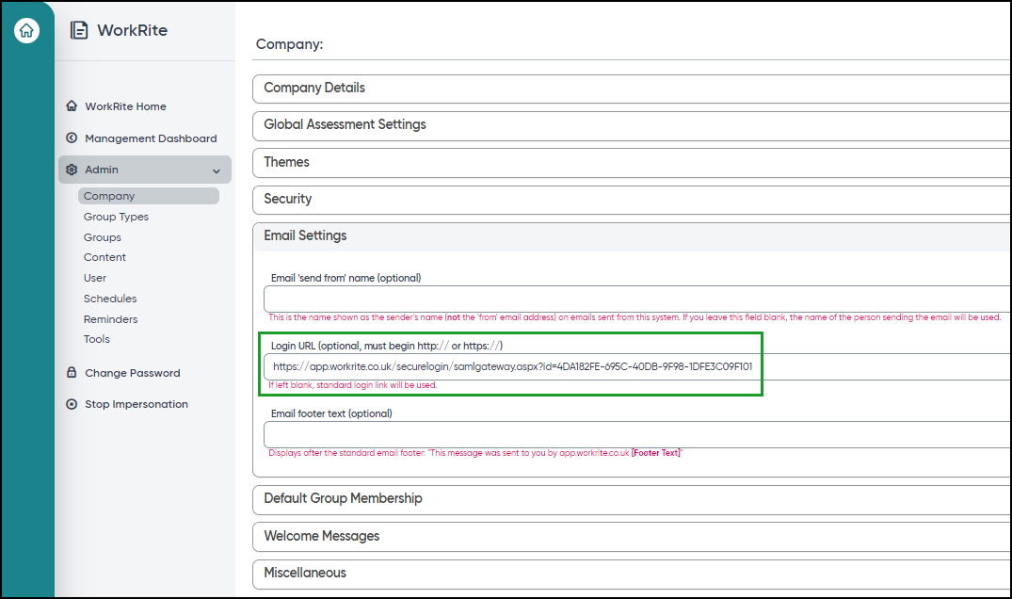This screenshot has width=1012, height=599.
Task: Open the Management Dashboard menu item
Action: (x=151, y=138)
